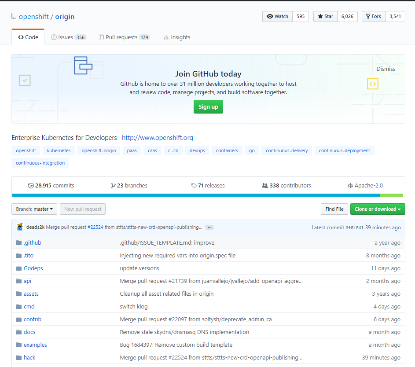Screen dimensions: 415x367
Task: Open the 6,026 stargazers count
Action: [x=347, y=16]
